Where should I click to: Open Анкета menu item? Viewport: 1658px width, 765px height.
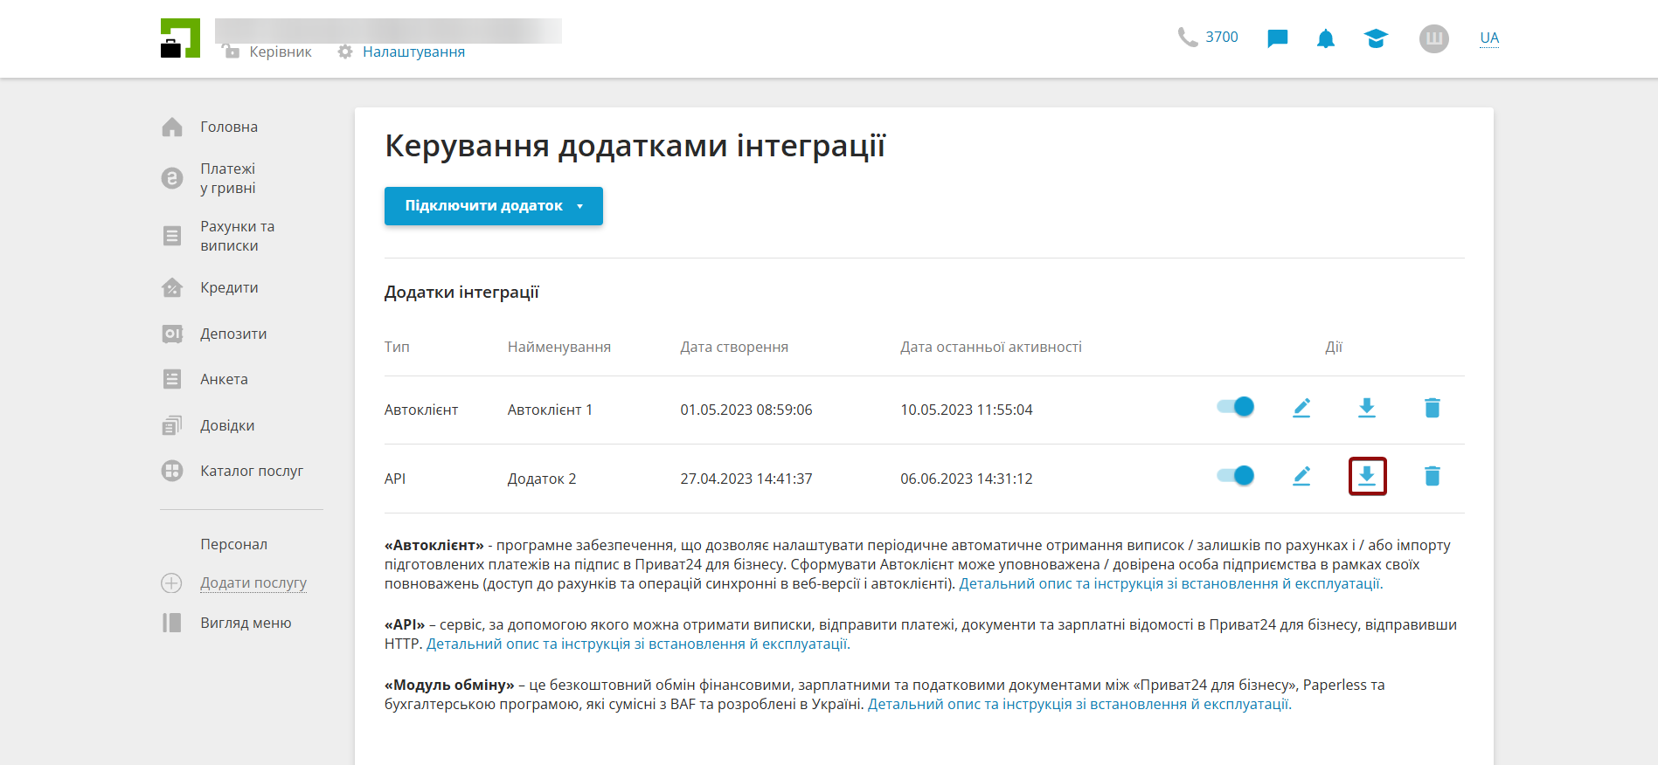[x=224, y=379]
